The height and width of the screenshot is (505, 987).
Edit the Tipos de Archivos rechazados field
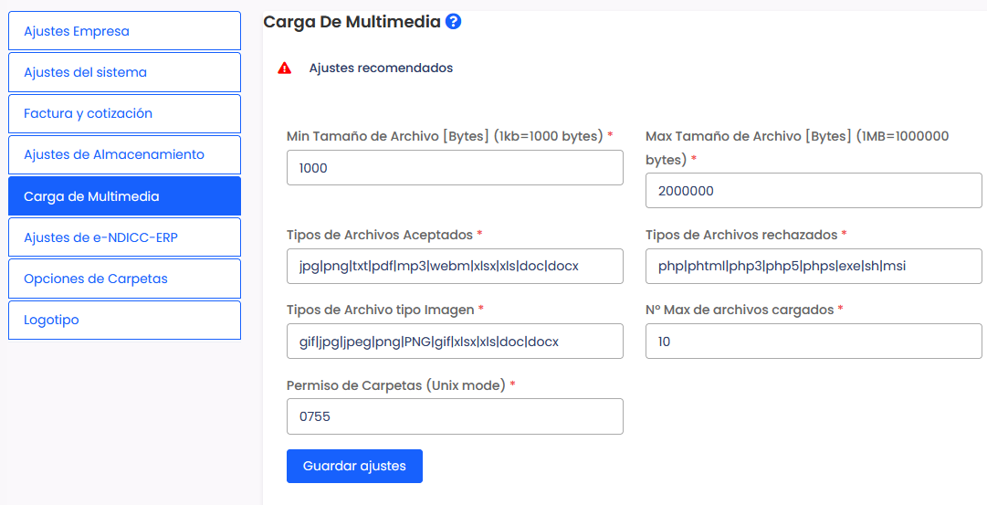(x=813, y=266)
